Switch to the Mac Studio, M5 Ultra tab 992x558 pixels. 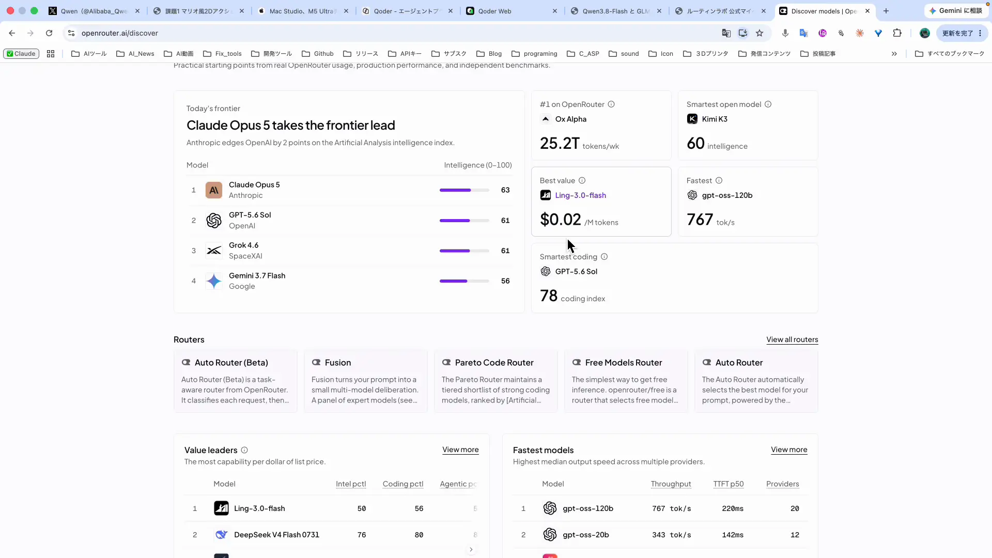tap(303, 11)
